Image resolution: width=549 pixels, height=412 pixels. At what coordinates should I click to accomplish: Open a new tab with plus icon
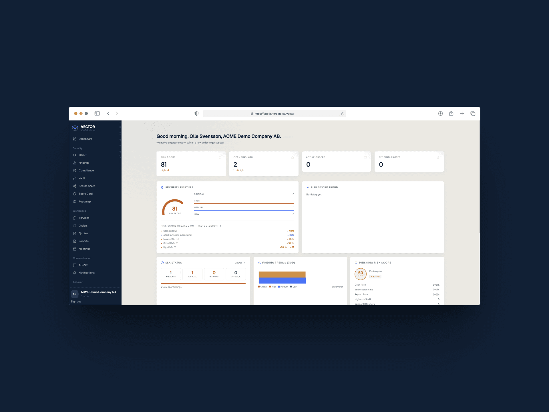(462, 114)
